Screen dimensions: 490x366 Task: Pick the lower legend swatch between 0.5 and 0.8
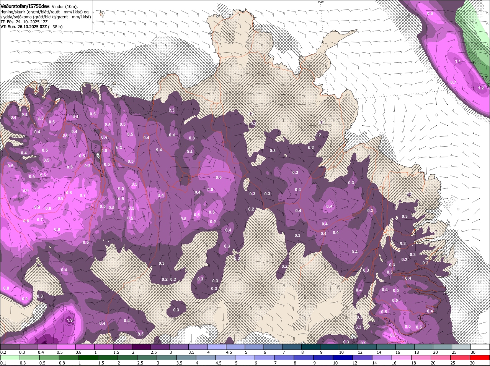tap(50, 358)
